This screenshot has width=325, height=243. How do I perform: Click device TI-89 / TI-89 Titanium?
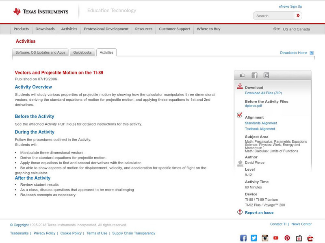pos(261,200)
